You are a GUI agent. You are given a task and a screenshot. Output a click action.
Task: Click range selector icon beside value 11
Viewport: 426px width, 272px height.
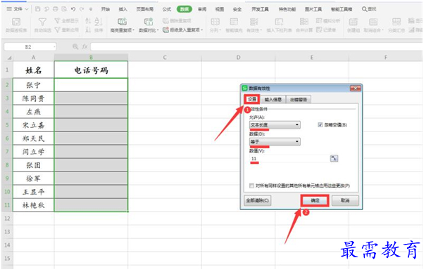click(334, 158)
